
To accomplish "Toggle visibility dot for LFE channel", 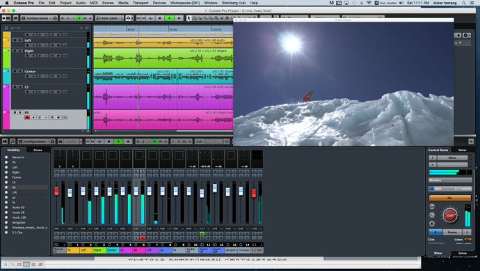I will 6,192.
